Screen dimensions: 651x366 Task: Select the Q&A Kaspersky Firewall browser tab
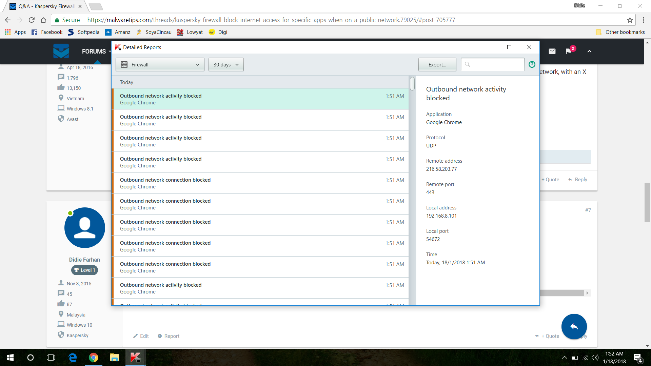pos(46,6)
